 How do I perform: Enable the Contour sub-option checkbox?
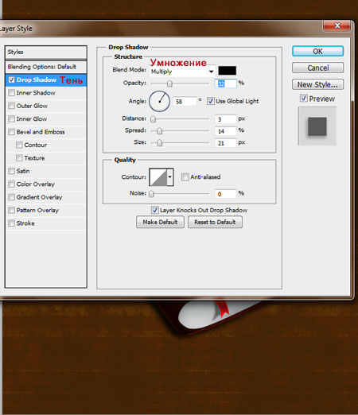pos(19,145)
